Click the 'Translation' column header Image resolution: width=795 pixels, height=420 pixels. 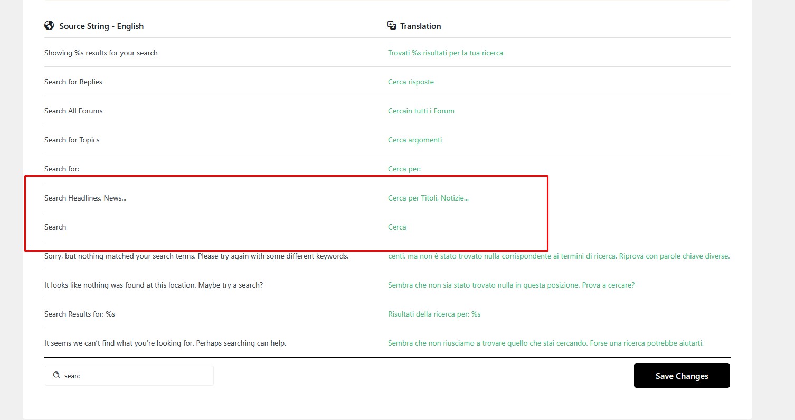420,26
